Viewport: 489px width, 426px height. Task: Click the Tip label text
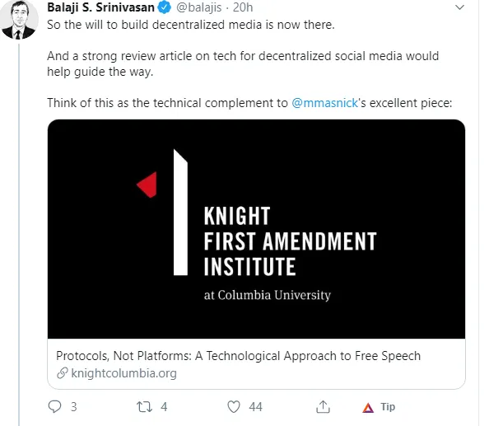[x=388, y=407]
